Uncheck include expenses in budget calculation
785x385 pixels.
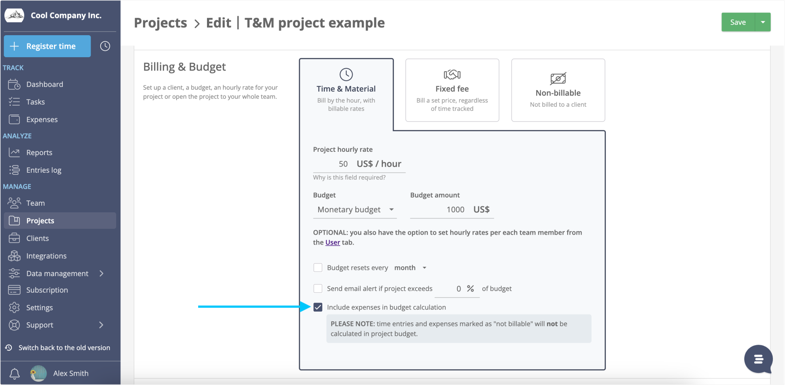[318, 307]
